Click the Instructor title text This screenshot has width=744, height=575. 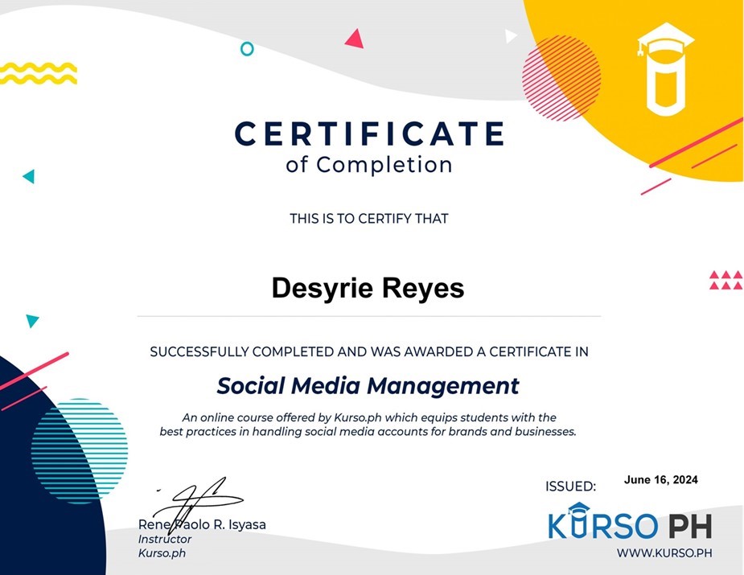[165, 540]
